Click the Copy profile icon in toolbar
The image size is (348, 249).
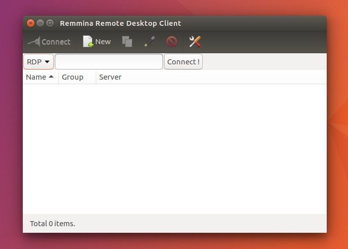[x=127, y=42]
